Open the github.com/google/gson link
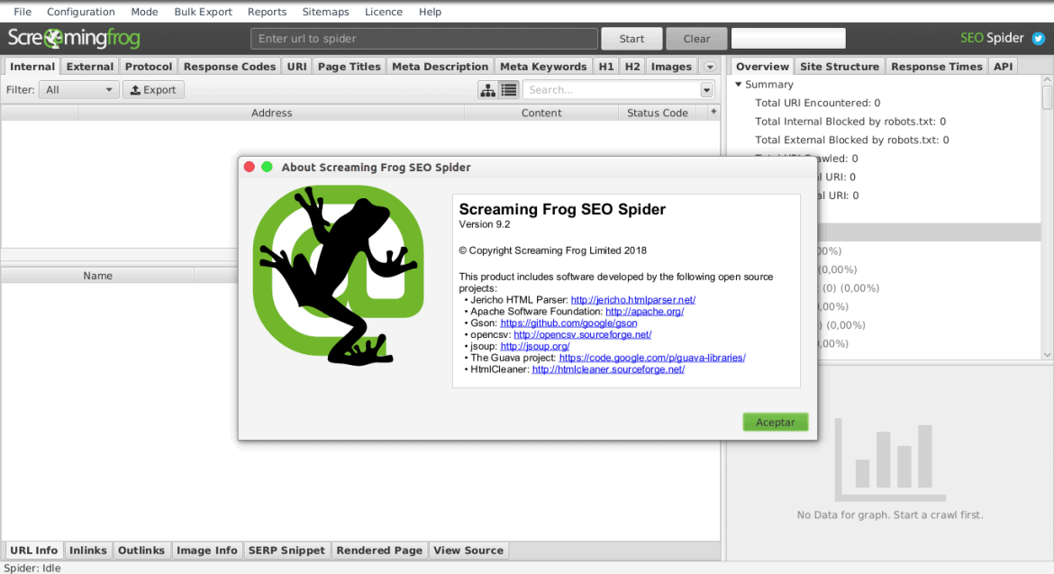The height and width of the screenshot is (574, 1054). click(568, 323)
